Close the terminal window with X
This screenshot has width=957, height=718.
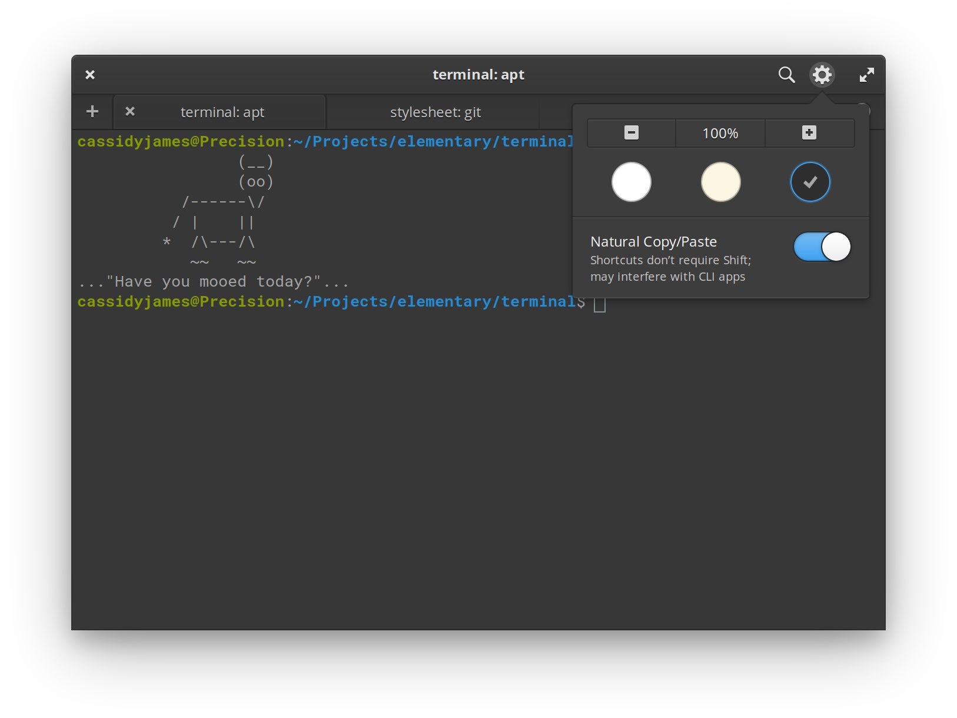pyautogui.click(x=90, y=75)
